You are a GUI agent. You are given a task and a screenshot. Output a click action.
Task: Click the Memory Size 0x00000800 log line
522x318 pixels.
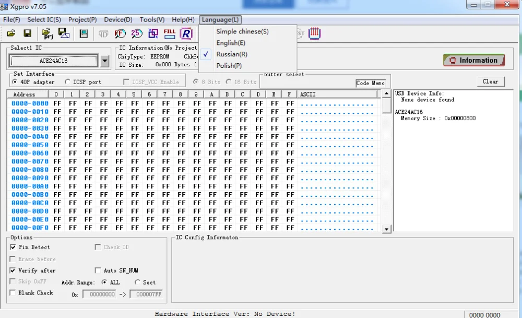coord(438,118)
